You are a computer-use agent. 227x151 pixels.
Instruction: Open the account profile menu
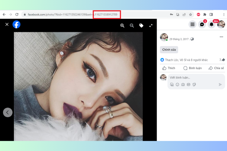[221, 24]
